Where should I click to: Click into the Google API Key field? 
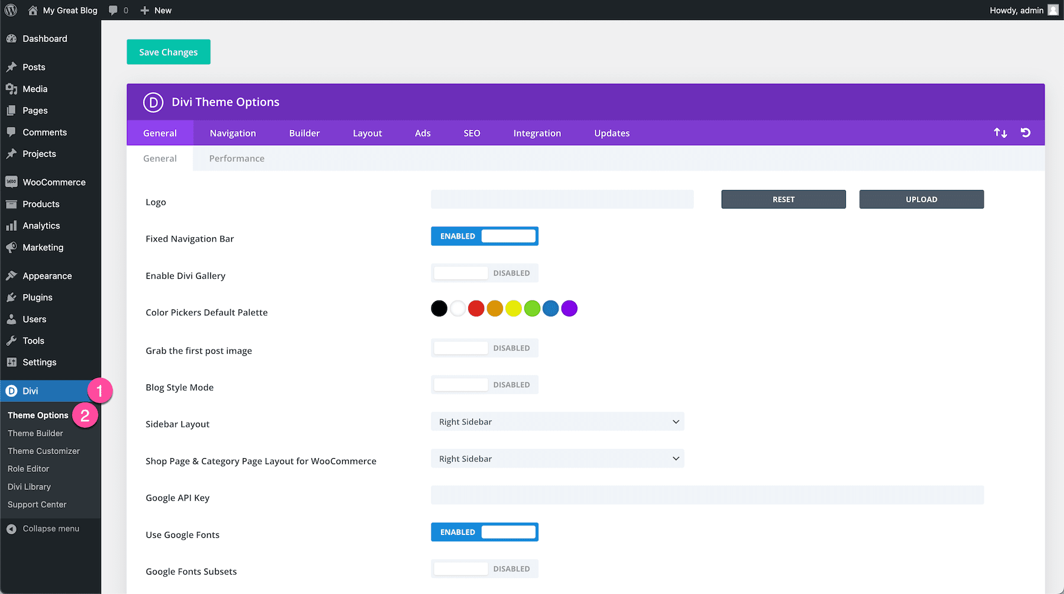pos(707,495)
